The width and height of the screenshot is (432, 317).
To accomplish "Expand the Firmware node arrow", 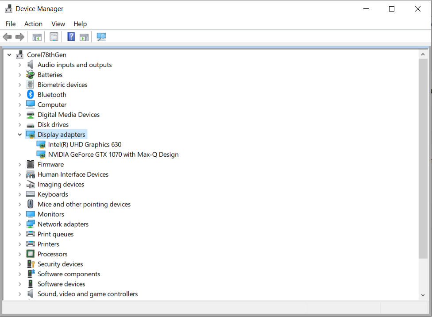I will pyautogui.click(x=20, y=165).
